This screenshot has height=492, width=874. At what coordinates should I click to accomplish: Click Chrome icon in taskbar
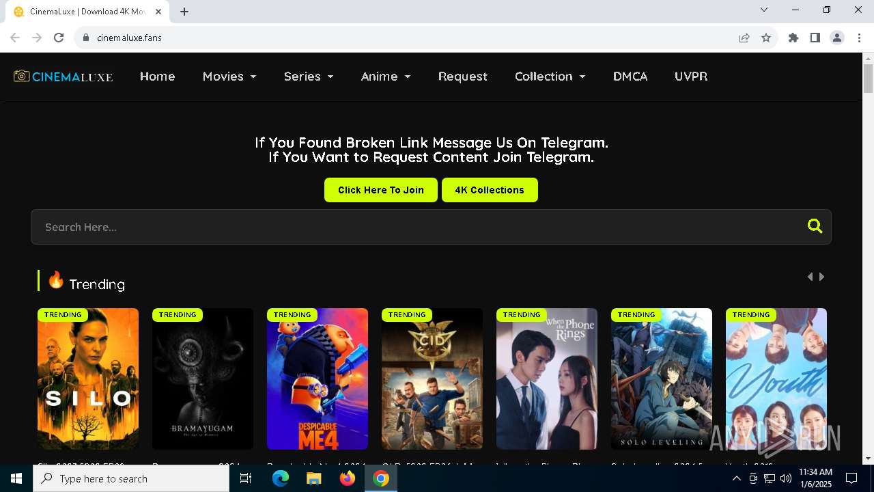pos(381,478)
